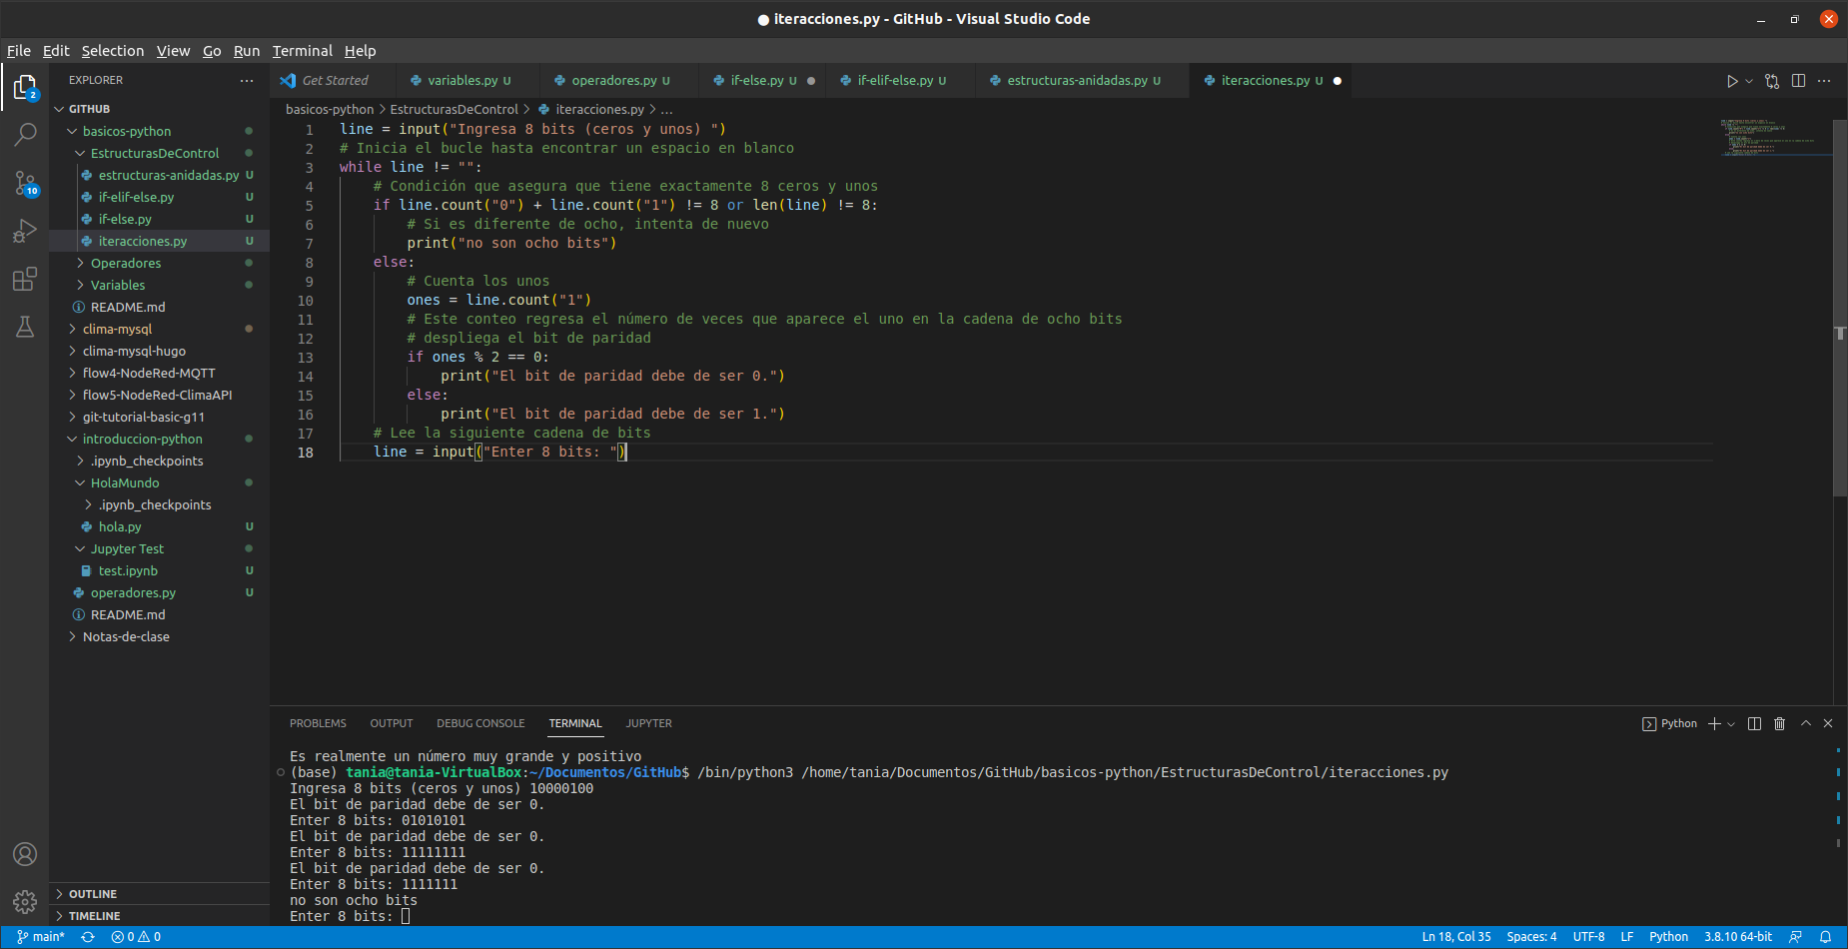
Task: Collapse the basicos-python folder
Action: click(x=160, y=131)
